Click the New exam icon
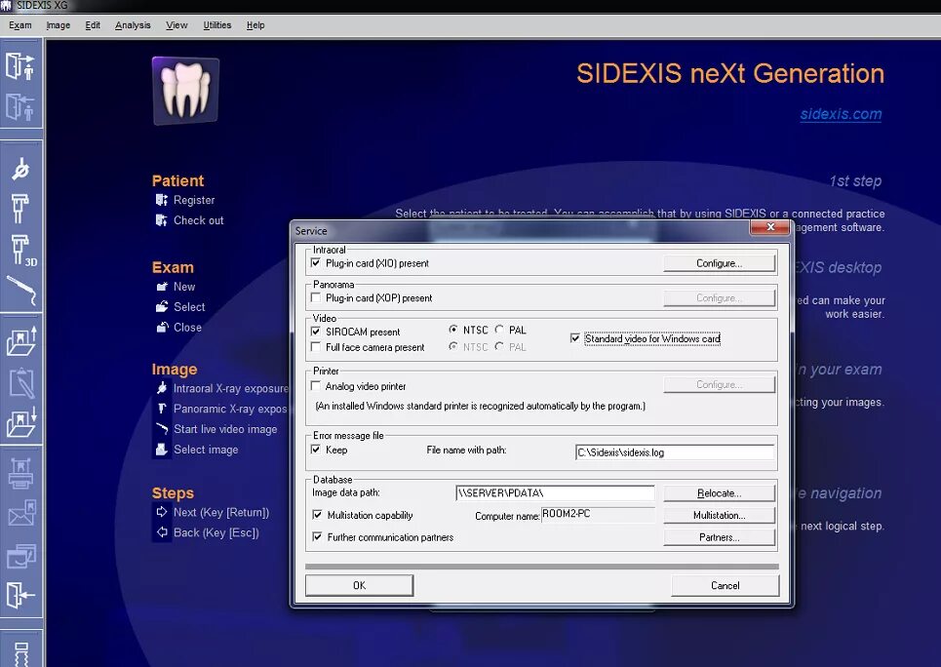 [x=162, y=287]
